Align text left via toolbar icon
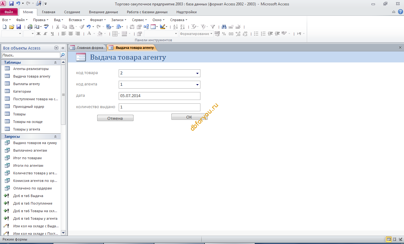Screen dimensions: 404x244 64,34
